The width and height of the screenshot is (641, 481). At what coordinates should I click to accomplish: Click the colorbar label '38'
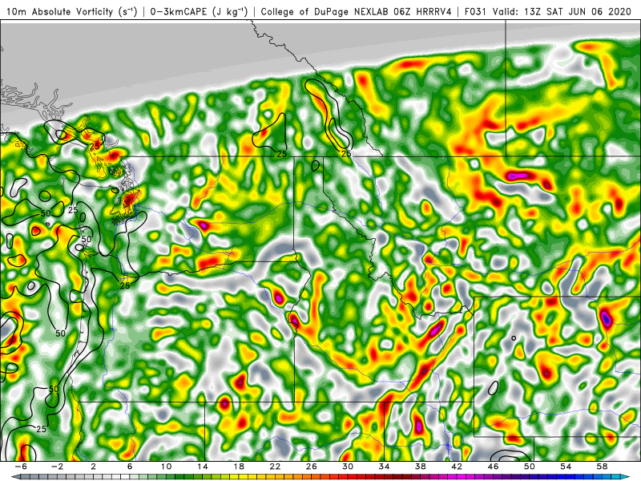click(421, 467)
